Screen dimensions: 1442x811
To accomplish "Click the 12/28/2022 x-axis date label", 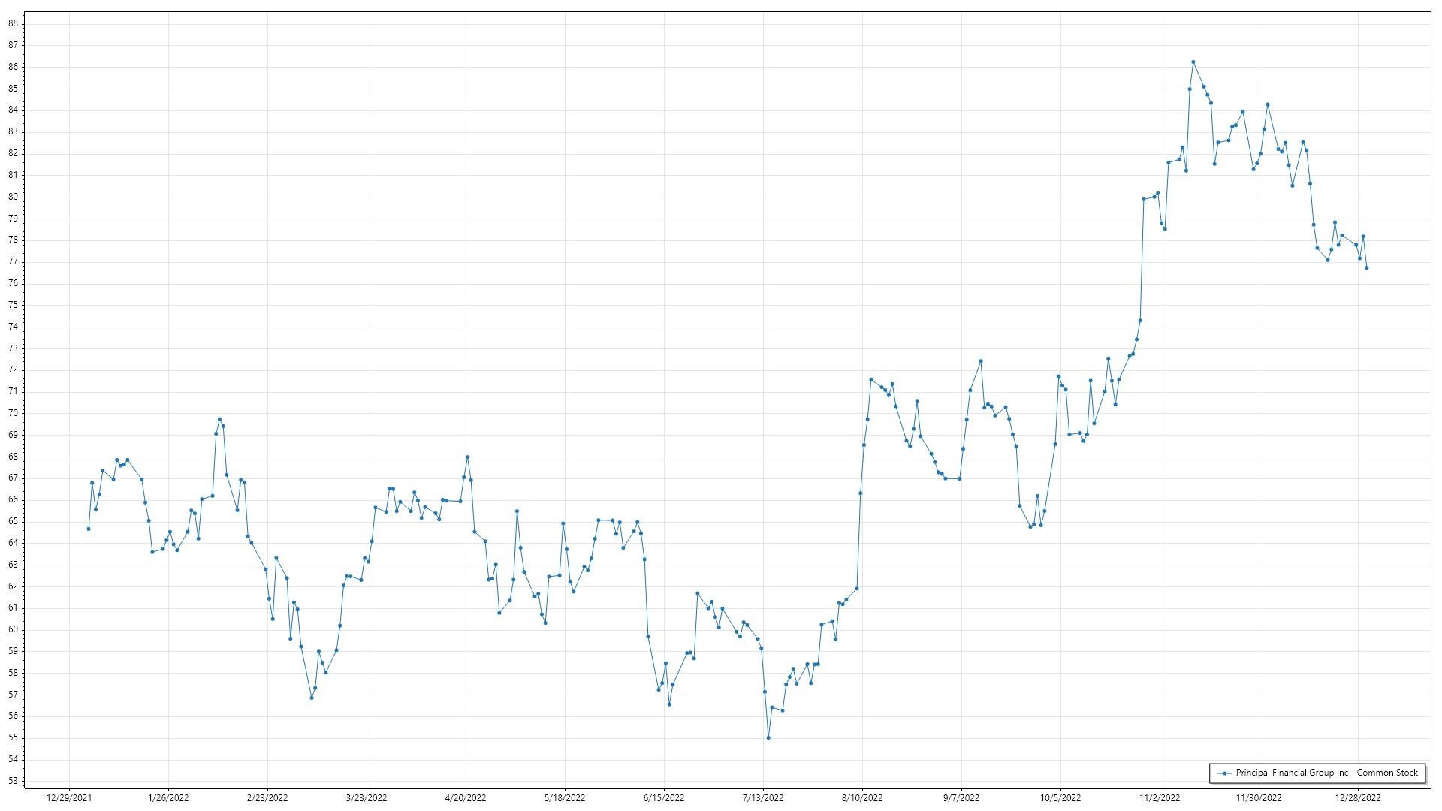I will click(1358, 798).
